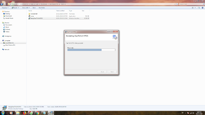Launch Firefox from the taskbar
The width and height of the screenshot is (205, 115).
coord(24,113)
